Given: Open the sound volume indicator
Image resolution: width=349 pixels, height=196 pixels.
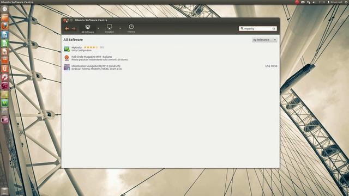Looking at the screenshot, I should coord(314,2).
